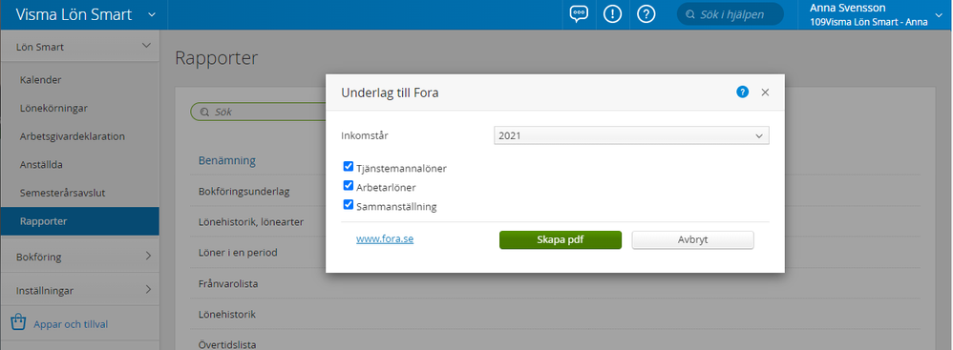Click the magnifier icon in Sök i hjälpen
The height and width of the screenshot is (350, 953).
click(x=689, y=14)
